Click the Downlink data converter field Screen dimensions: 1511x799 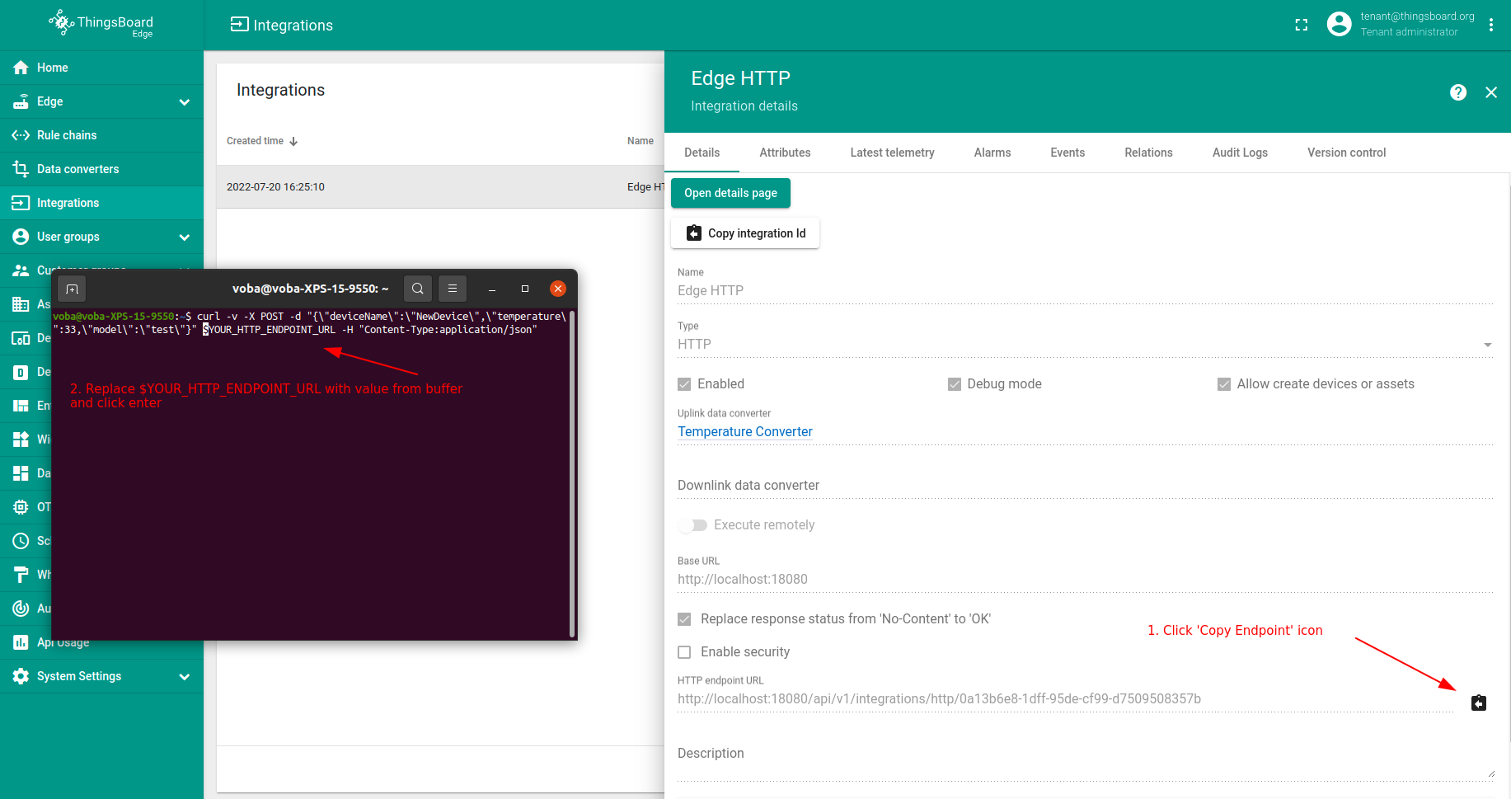coord(1085,486)
